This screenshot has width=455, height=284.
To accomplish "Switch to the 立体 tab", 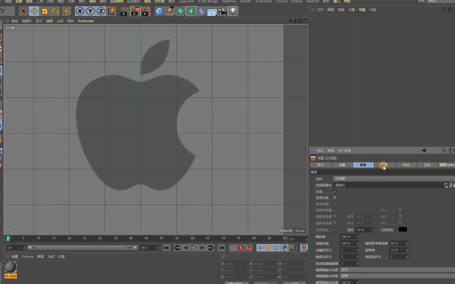I will (427, 165).
